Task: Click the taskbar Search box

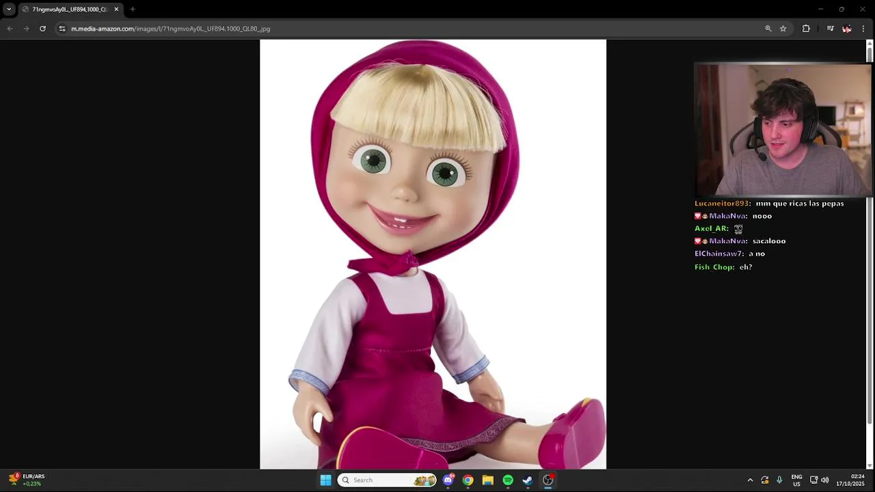Action: coord(388,480)
